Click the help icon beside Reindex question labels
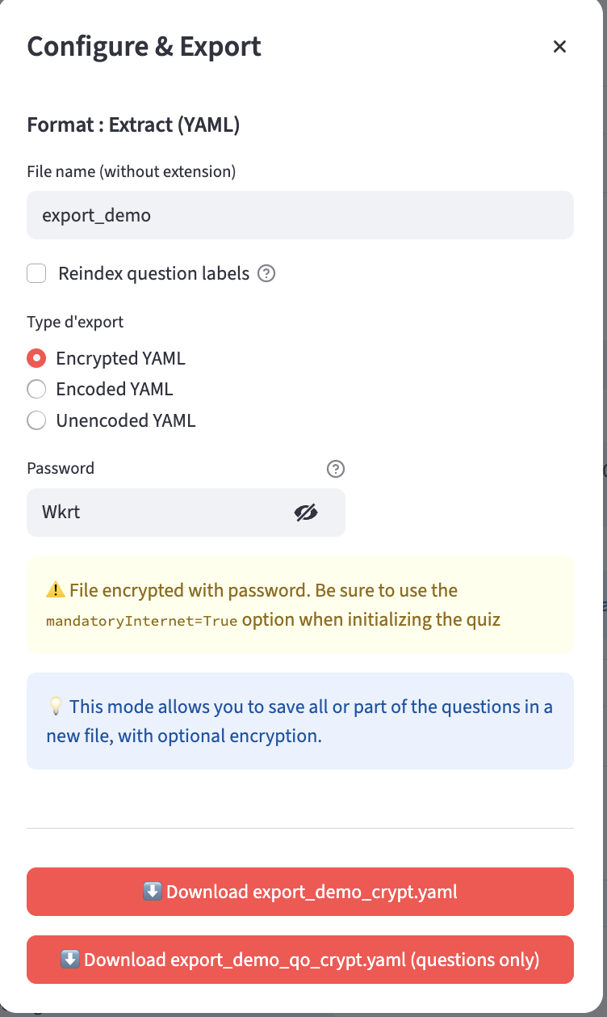 (x=266, y=274)
